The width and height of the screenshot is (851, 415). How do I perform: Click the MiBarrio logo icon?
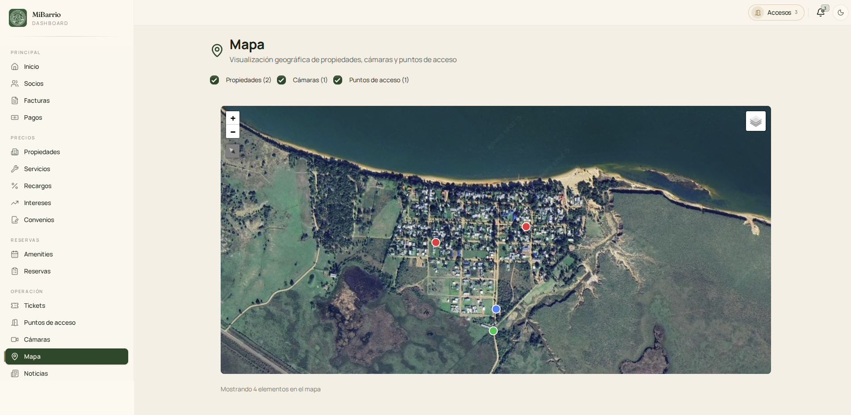pyautogui.click(x=18, y=18)
